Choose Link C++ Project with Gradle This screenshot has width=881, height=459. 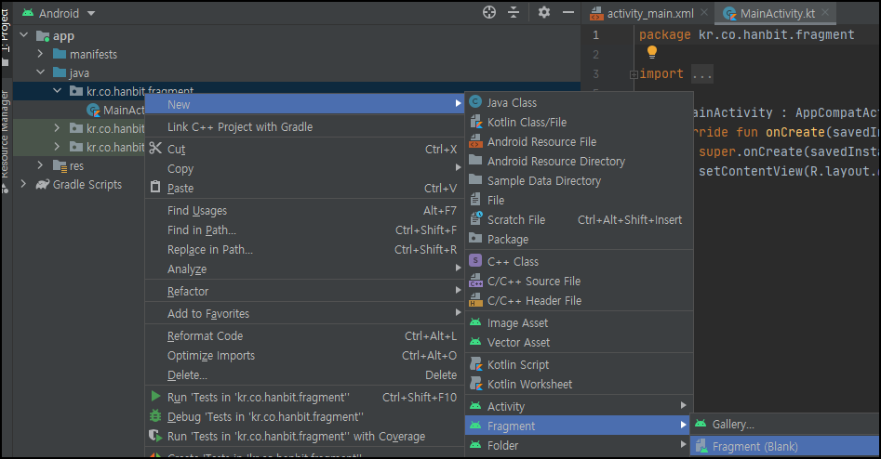[304, 126]
